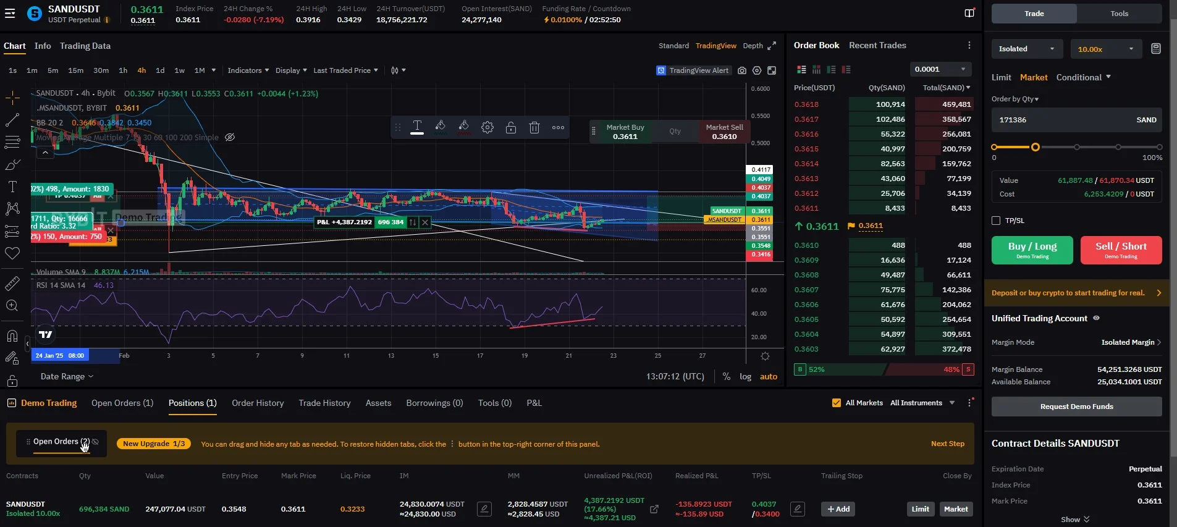Delete selected drawing with trash icon
The height and width of the screenshot is (527, 1177).
point(534,128)
